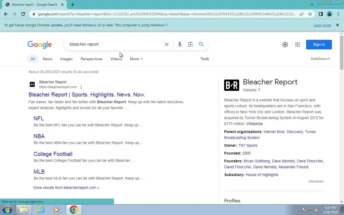Open the Google apps grid
344x215 pixels.
point(297,45)
